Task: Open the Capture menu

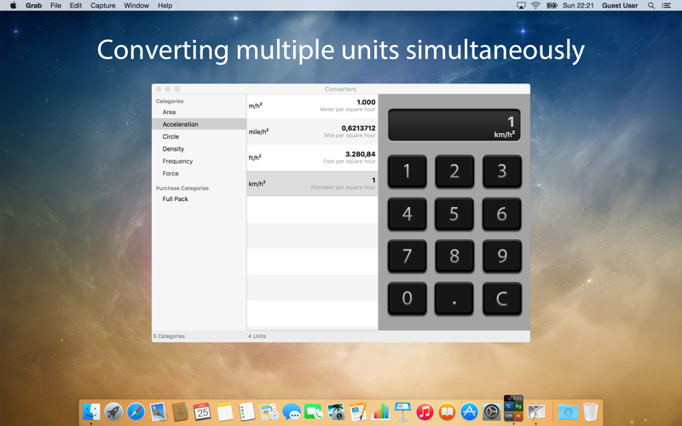Action: 102,5
